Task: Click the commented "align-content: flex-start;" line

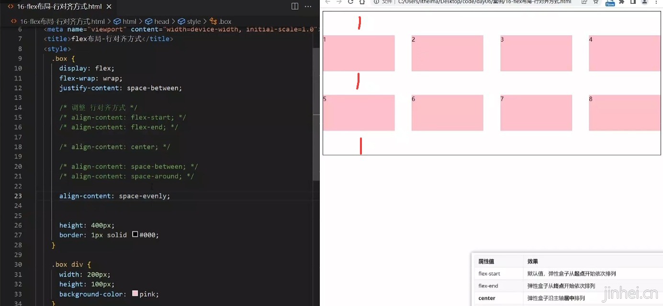Action: (123, 117)
